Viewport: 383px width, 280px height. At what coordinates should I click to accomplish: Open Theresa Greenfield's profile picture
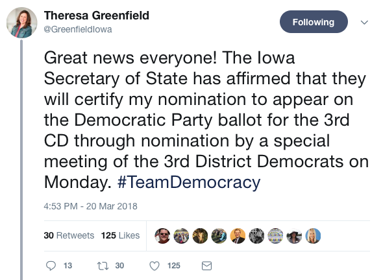(x=21, y=23)
